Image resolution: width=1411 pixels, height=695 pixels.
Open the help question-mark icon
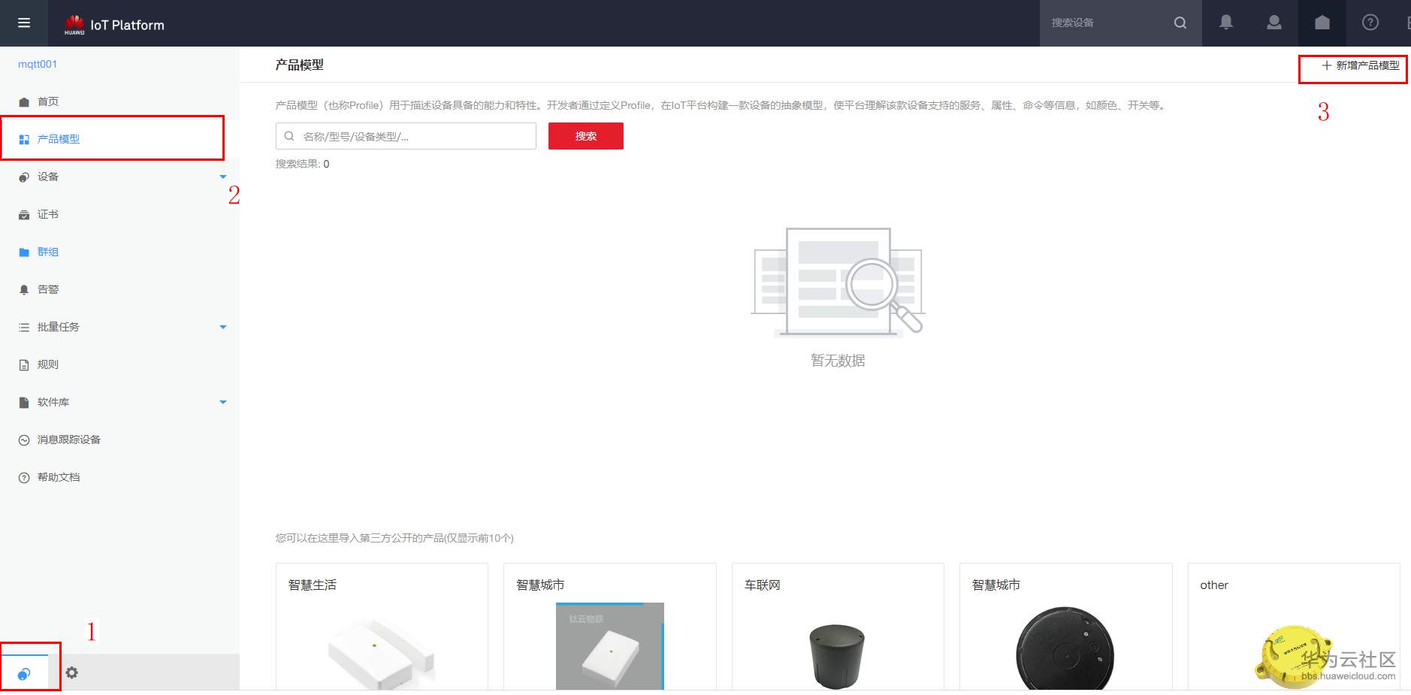[x=1369, y=23]
